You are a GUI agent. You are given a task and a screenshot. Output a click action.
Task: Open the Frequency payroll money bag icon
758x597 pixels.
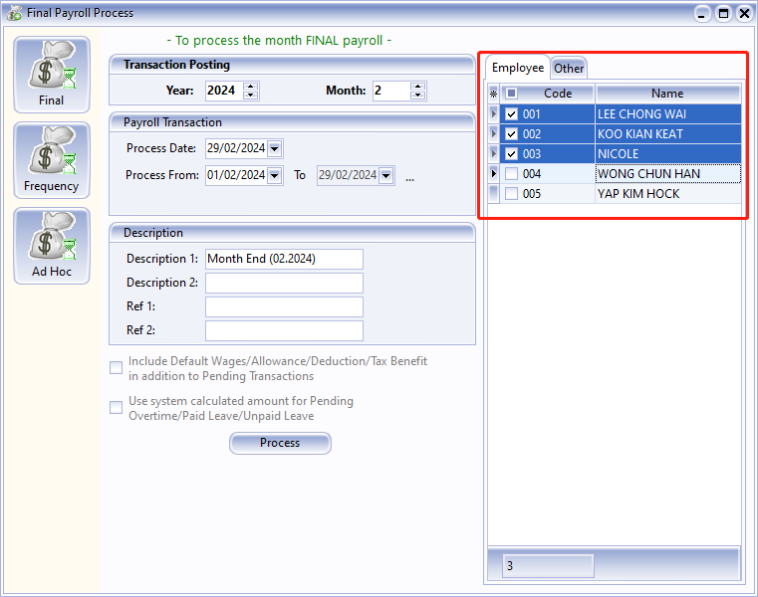pos(52,160)
